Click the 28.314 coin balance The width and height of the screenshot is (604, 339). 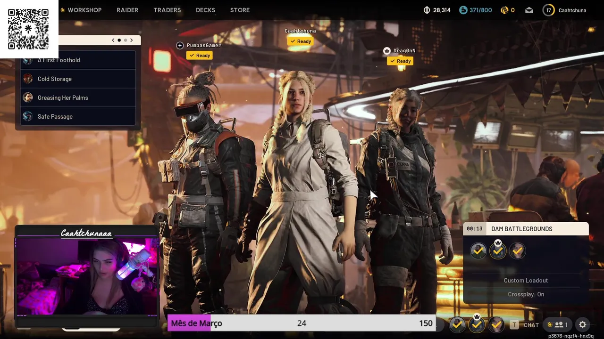[442, 10]
